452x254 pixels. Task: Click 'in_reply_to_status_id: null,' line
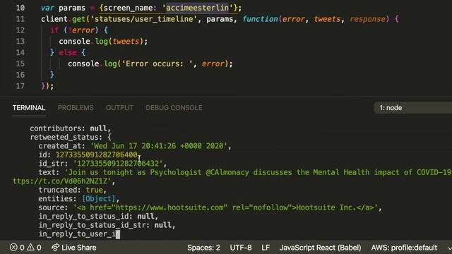[x=98, y=217]
